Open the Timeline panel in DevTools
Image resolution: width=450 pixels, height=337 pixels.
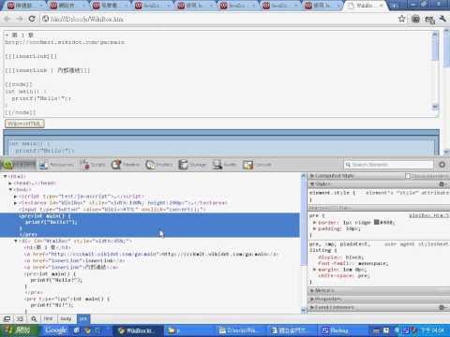tap(126, 165)
